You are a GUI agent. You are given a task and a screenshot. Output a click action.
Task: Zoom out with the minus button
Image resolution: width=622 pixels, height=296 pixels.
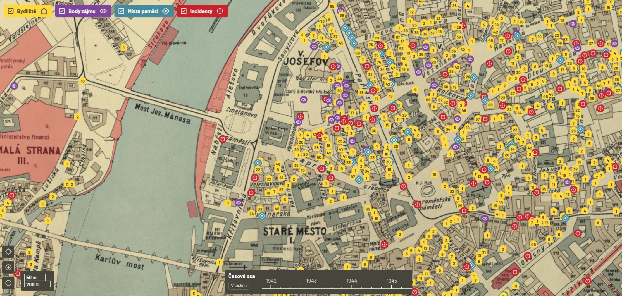tap(8, 283)
